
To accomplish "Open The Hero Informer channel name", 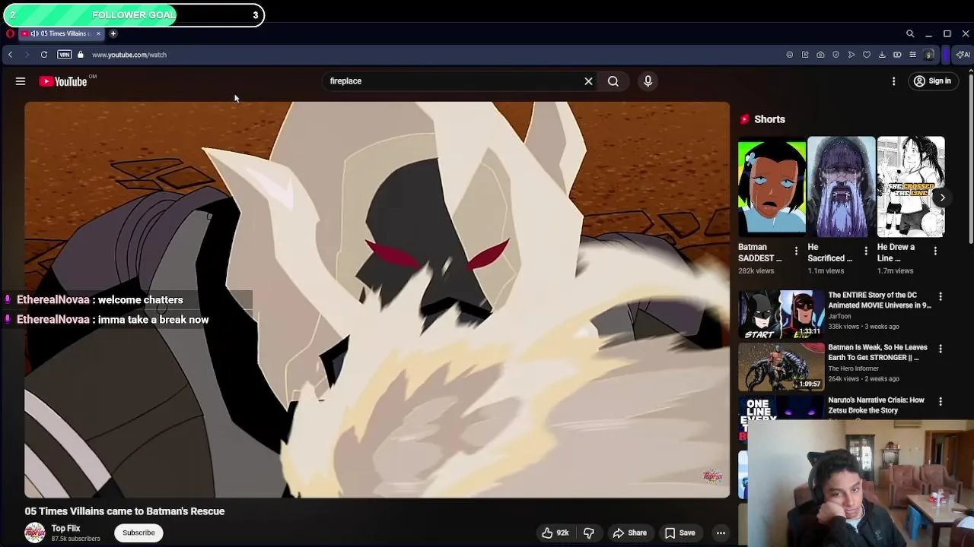I will pyautogui.click(x=853, y=368).
